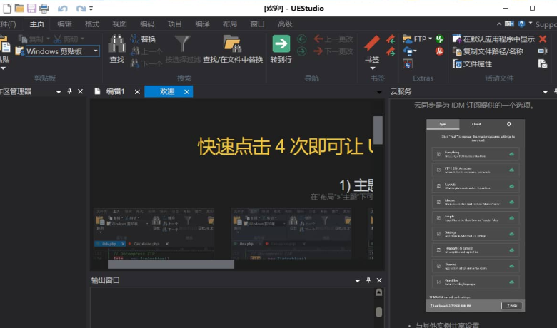
Task: Close the workspace manager panel
Action: pos(80,91)
